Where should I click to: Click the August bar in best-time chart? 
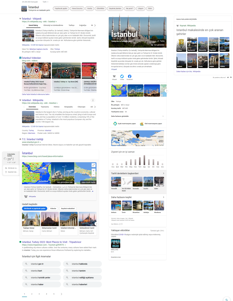tap(144, 160)
